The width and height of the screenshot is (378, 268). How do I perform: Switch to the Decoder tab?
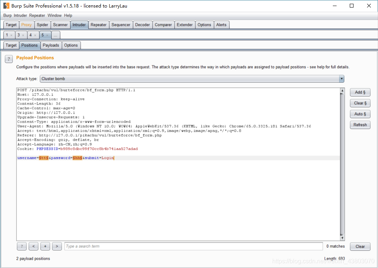click(142, 25)
